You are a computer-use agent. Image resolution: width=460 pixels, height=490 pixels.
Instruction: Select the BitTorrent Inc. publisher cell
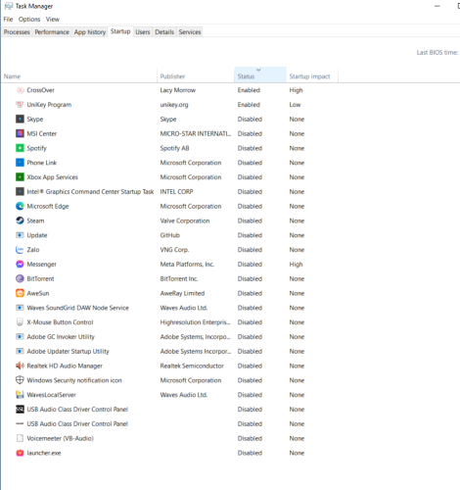coord(179,278)
